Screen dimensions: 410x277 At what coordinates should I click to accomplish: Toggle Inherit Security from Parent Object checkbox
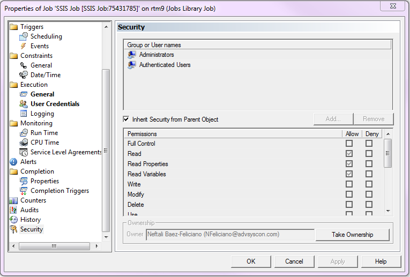coord(126,119)
